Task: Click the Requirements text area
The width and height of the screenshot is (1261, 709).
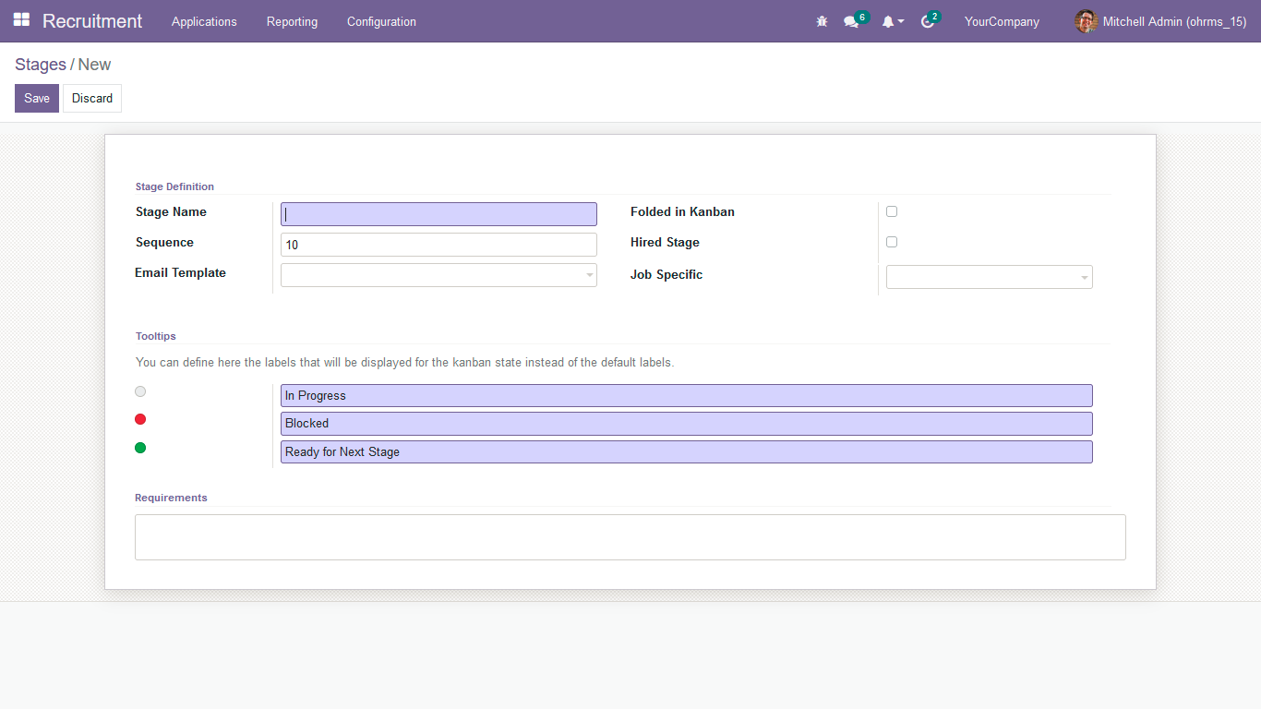Action: click(x=630, y=537)
